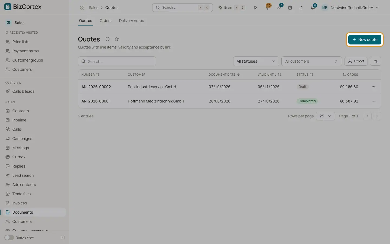Switch to the Orders tab
390x244 pixels.
click(x=105, y=21)
